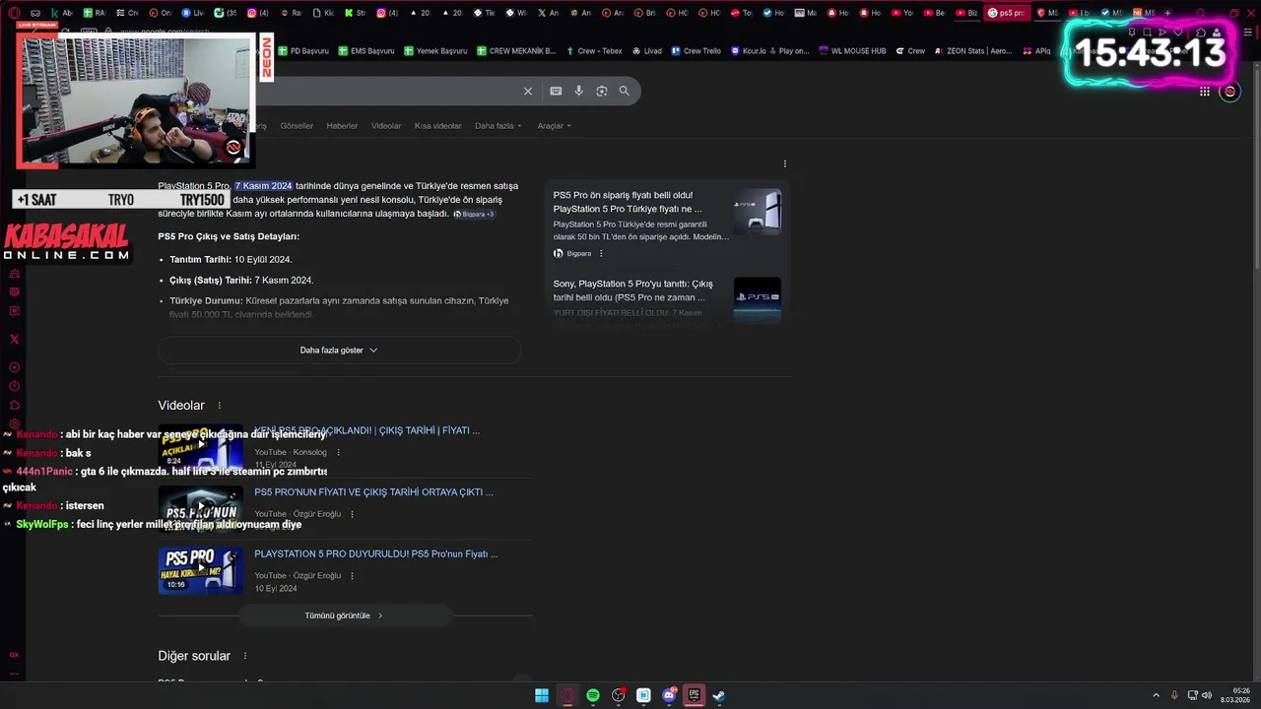Open Sony PlayStation 5 Pro'yu tanıttı article

(632, 290)
